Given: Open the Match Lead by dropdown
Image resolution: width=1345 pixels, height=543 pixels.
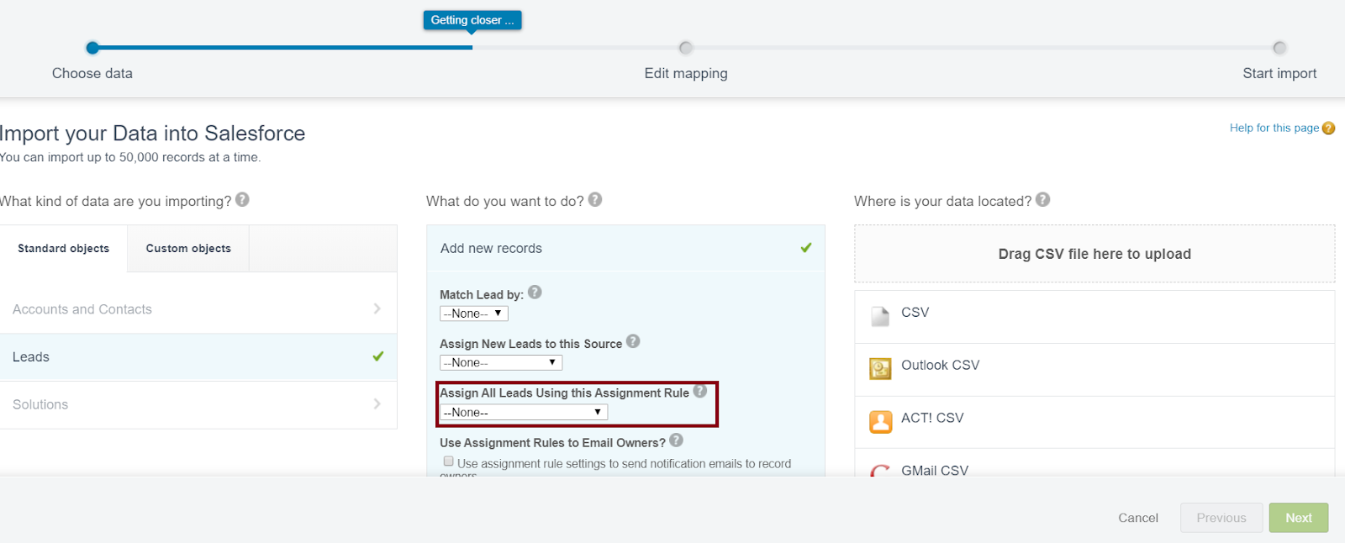Looking at the screenshot, I should (474, 314).
